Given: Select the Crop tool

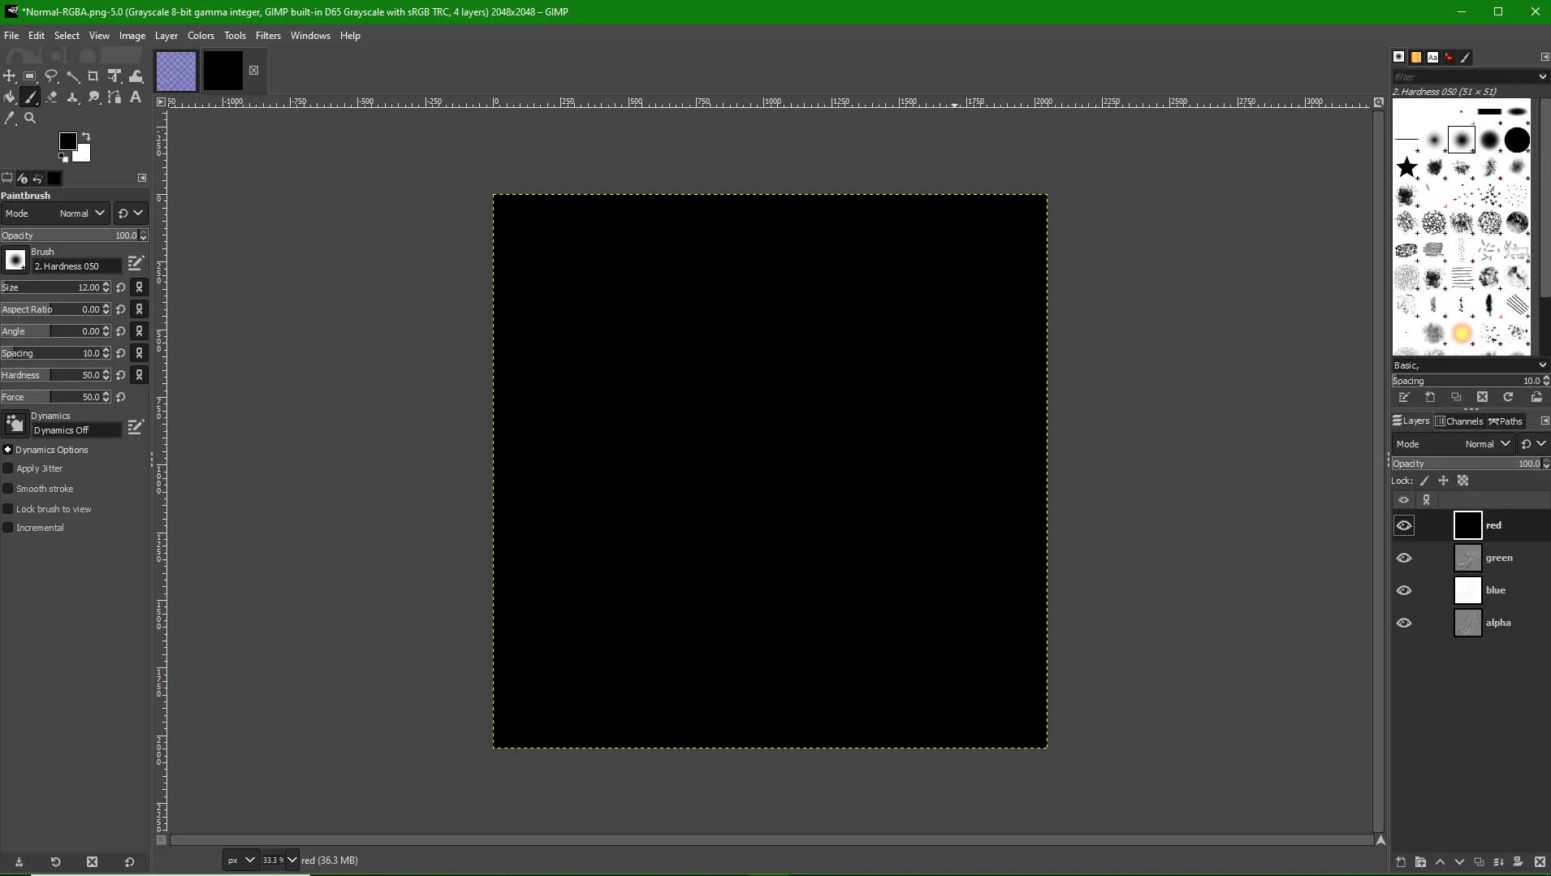Looking at the screenshot, I should pos(93,76).
